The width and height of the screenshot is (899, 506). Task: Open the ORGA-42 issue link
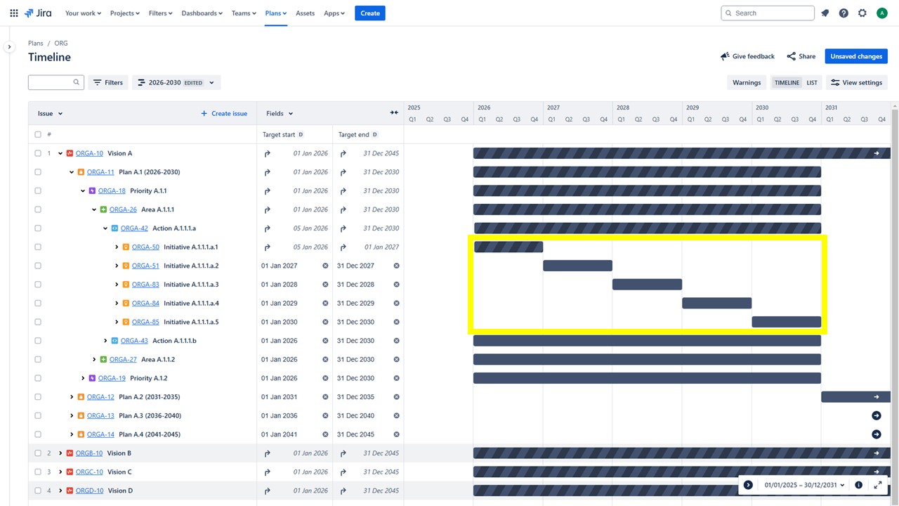click(x=134, y=228)
